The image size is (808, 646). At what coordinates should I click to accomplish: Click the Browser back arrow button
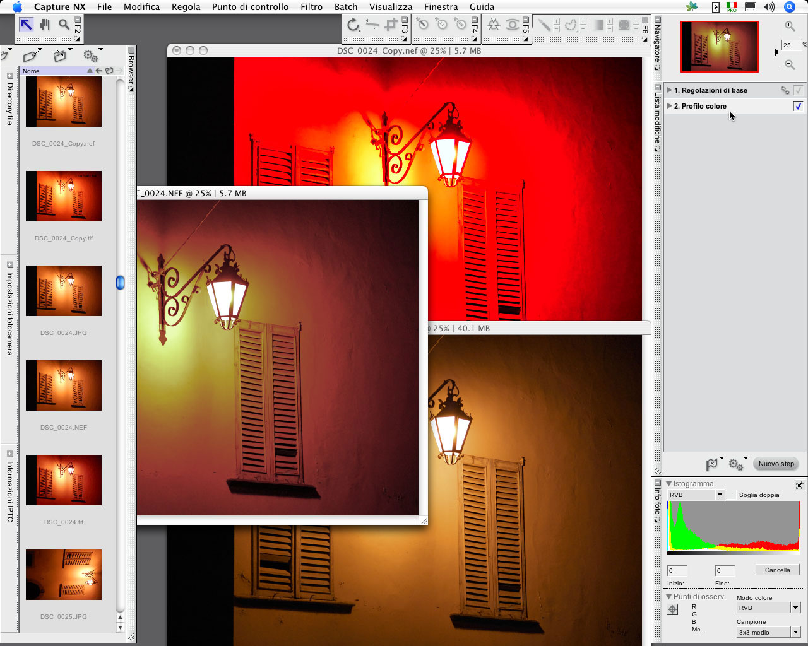click(99, 71)
